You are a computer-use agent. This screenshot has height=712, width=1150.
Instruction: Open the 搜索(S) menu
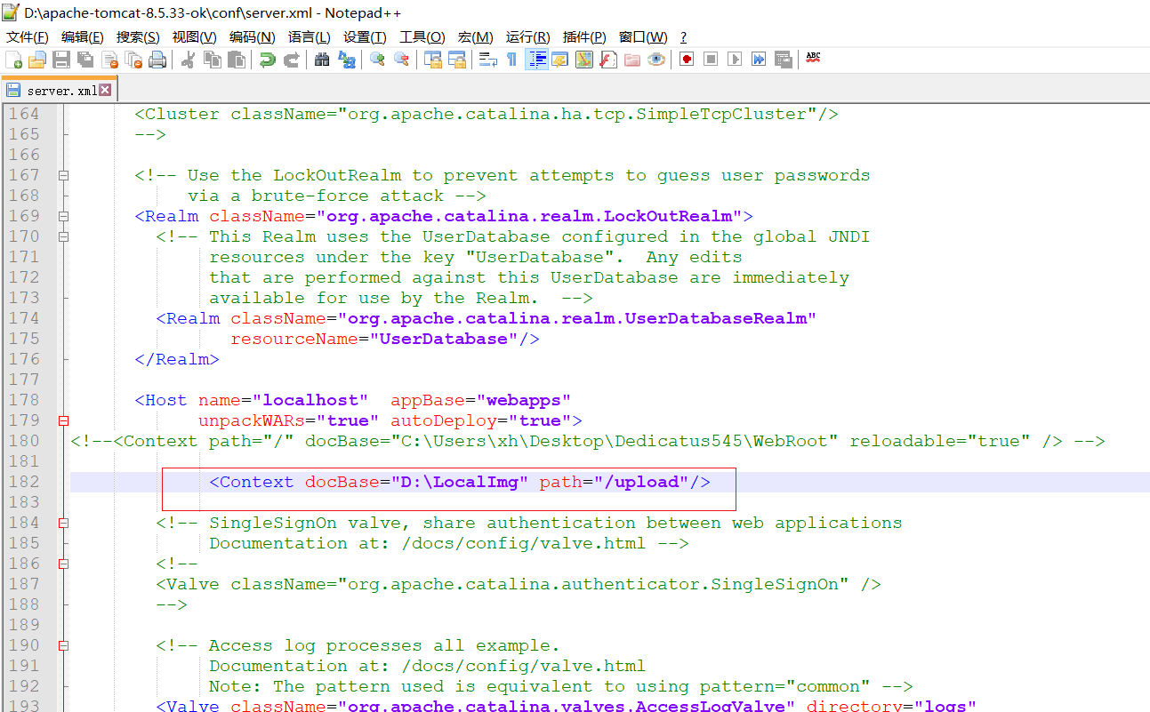coord(138,37)
